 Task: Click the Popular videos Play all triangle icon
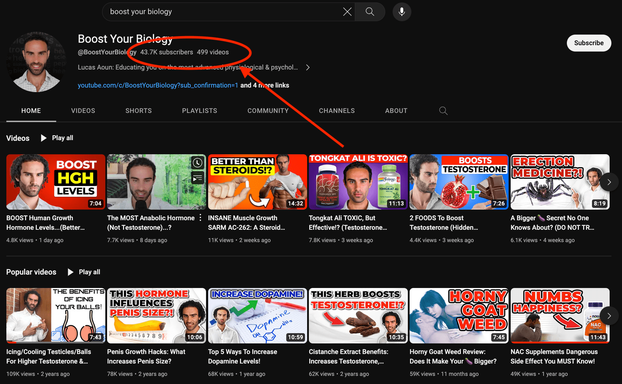(x=70, y=272)
